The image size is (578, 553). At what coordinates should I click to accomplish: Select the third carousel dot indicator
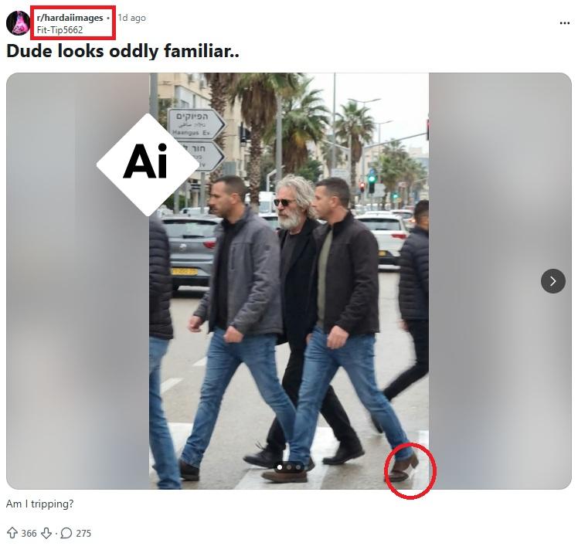(x=297, y=467)
